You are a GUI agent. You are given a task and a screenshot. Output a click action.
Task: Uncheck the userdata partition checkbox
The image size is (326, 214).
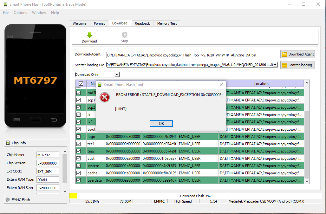coord(78,180)
